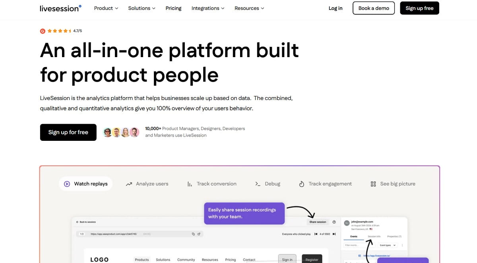Viewport: 477px width, 263px height.
Task: Click the headline "An all-in-one platform built"
Action: point(169,50)
